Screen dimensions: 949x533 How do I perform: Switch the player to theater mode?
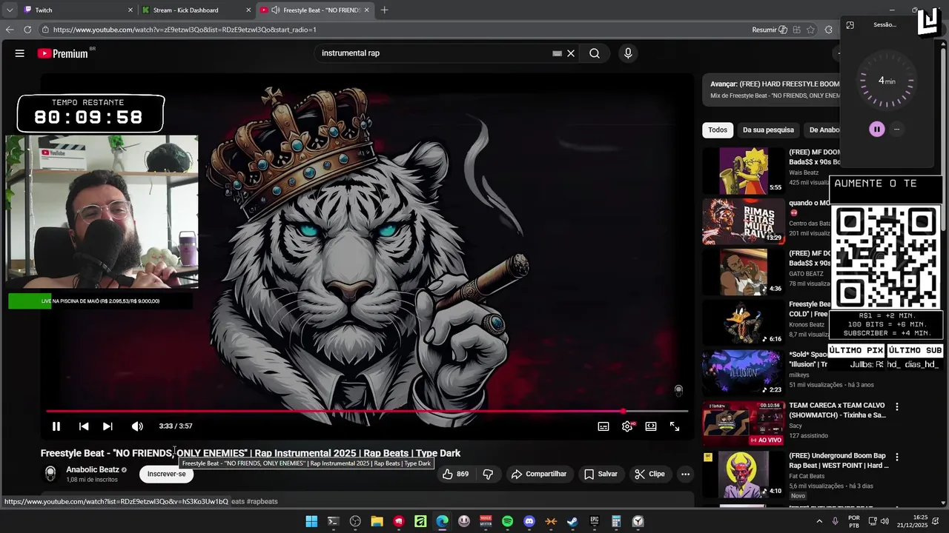(651, 426)
